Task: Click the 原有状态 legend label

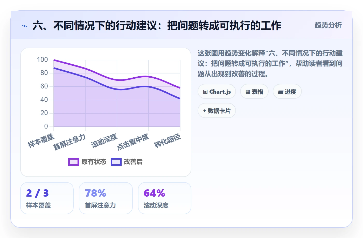Action: (94, 162)
